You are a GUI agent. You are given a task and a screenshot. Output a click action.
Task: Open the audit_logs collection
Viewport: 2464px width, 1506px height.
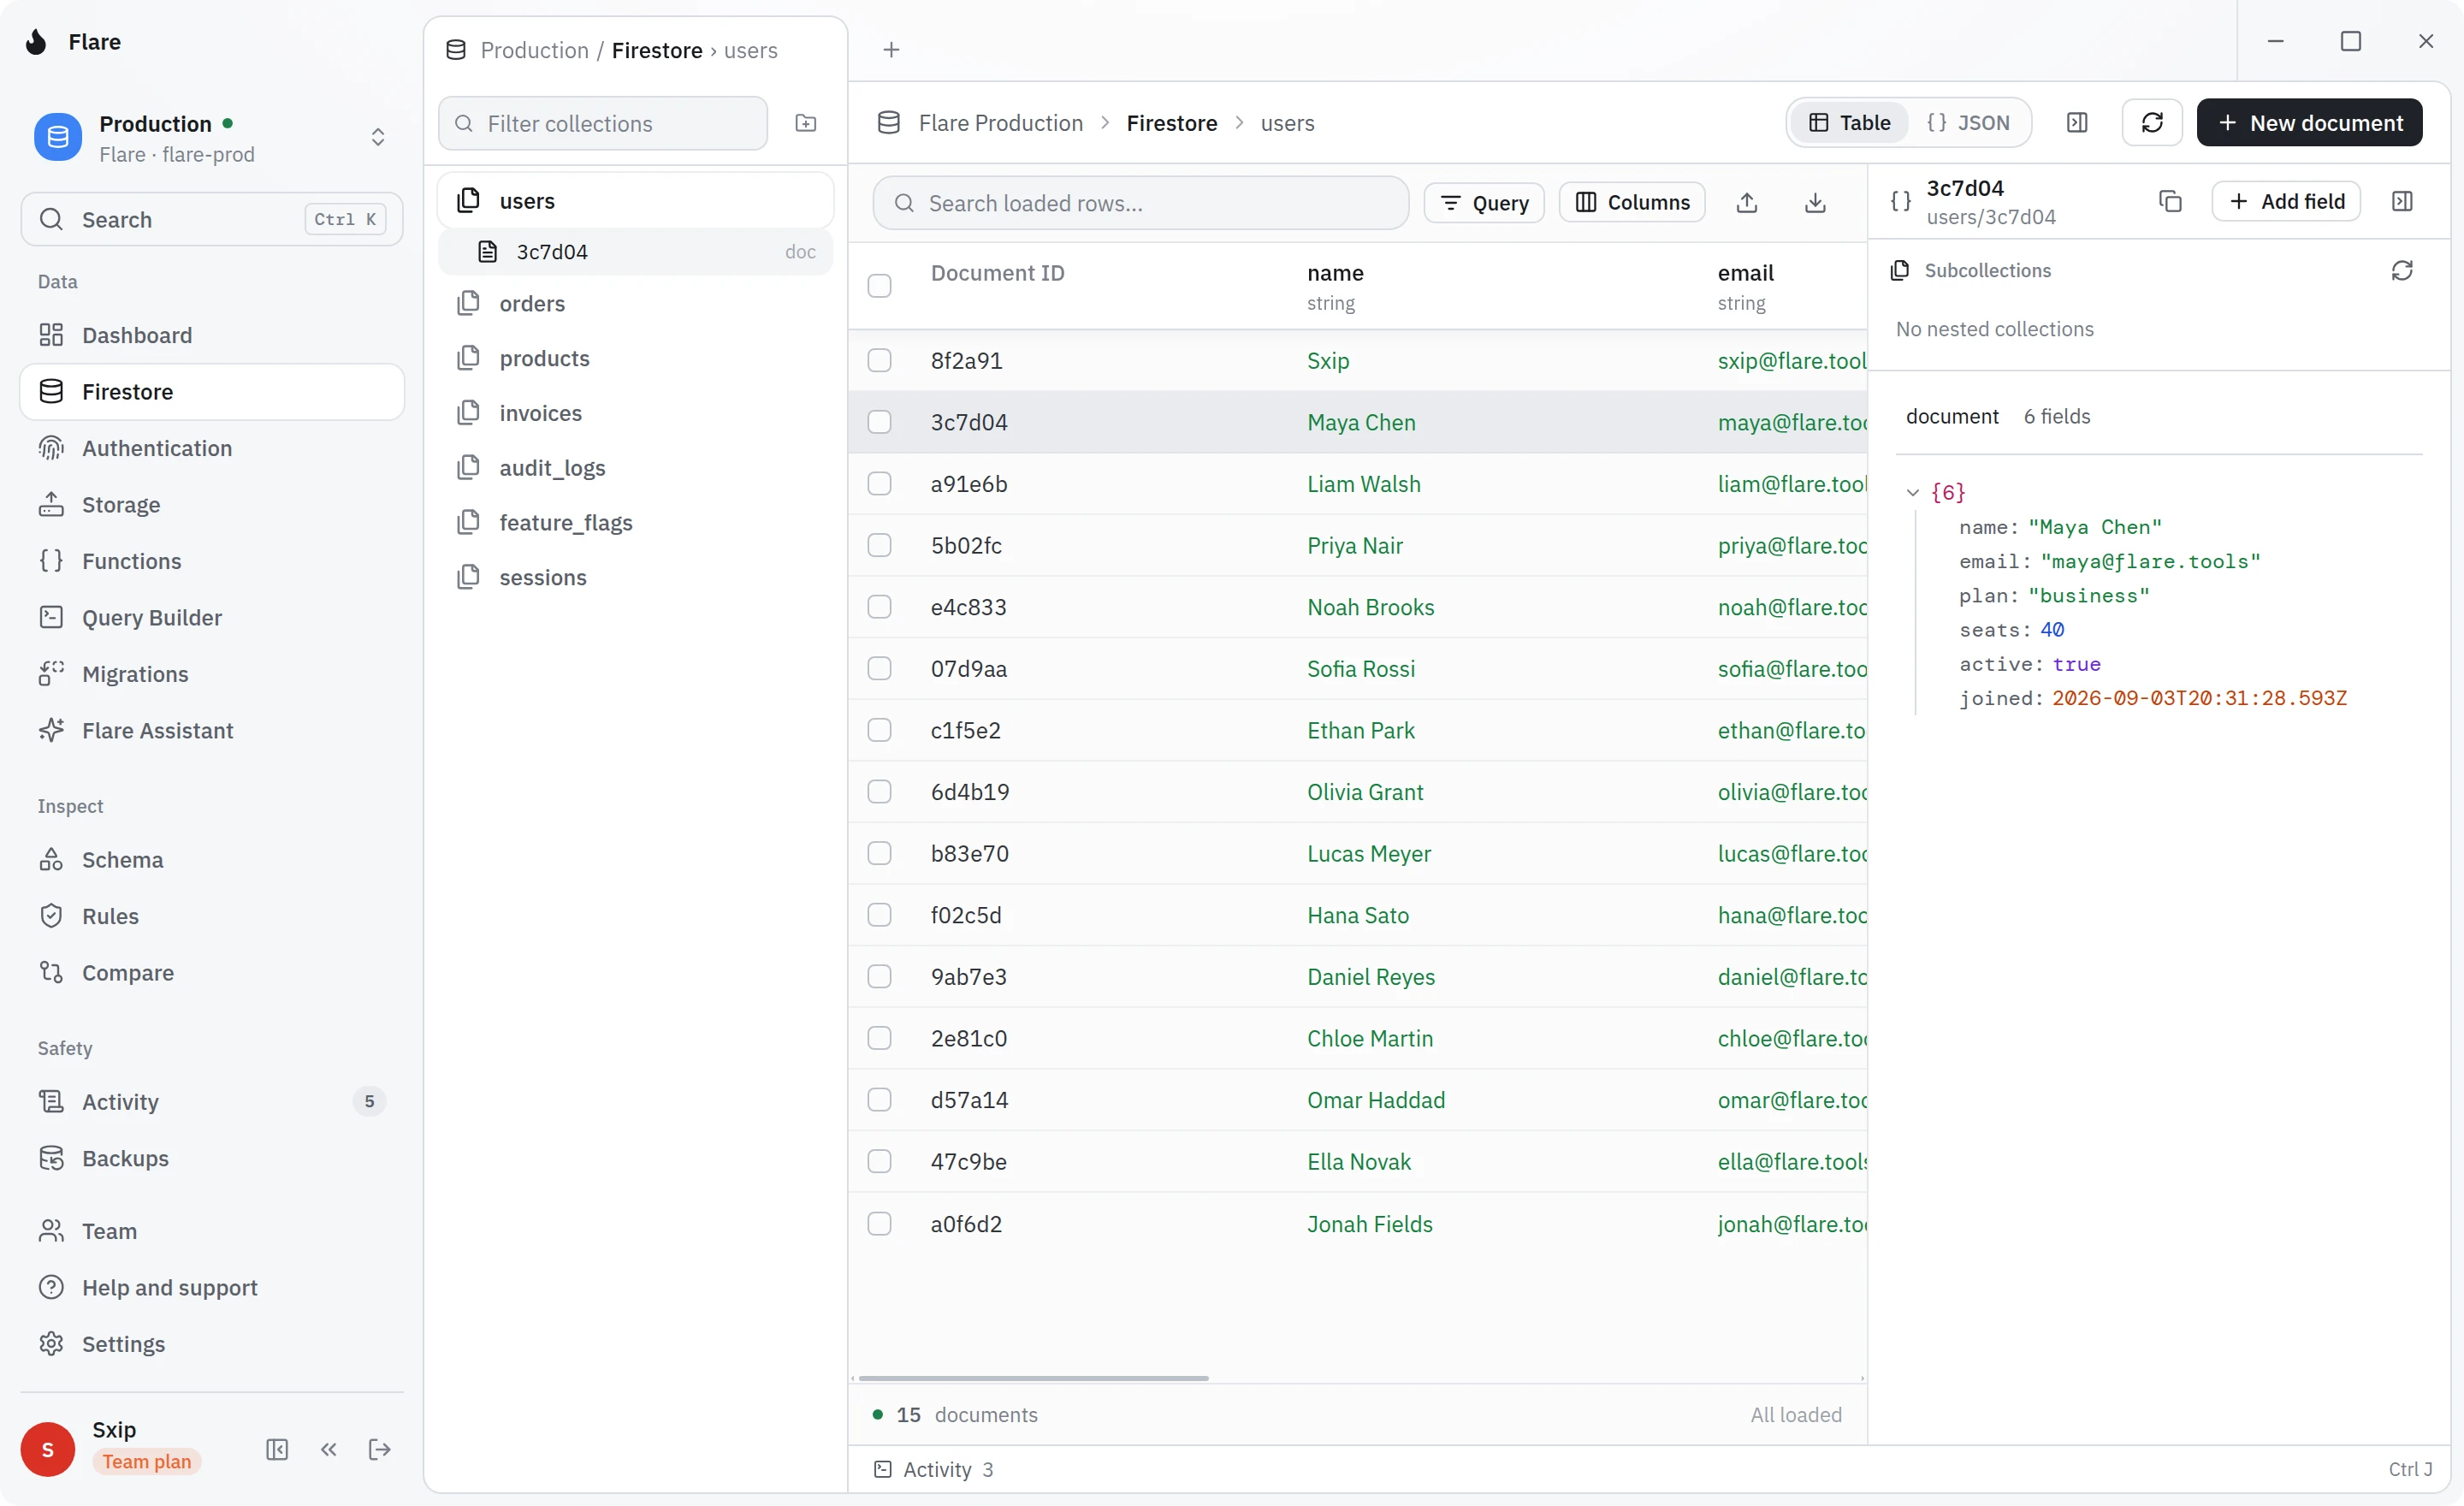tap(636, 468)
